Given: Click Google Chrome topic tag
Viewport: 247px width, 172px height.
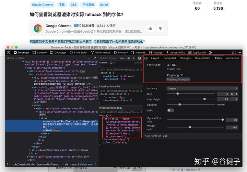Looking at the screenshot, I should [43, 5].
